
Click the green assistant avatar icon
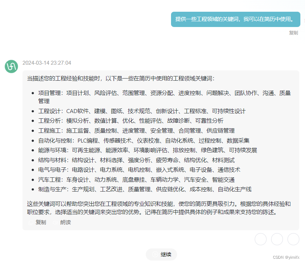tap(11, 66)
